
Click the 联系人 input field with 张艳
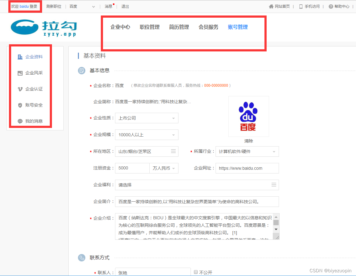[x=153, y=272]
